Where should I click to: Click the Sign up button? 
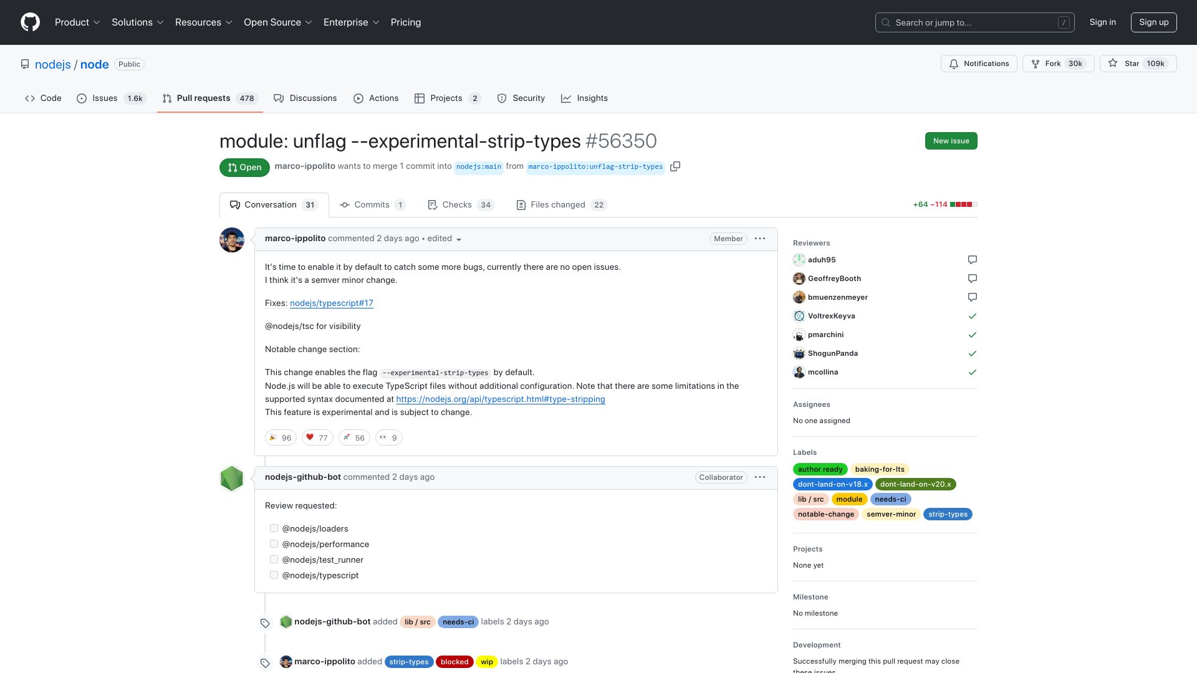pyautogui.click(x=1153, y=22)
